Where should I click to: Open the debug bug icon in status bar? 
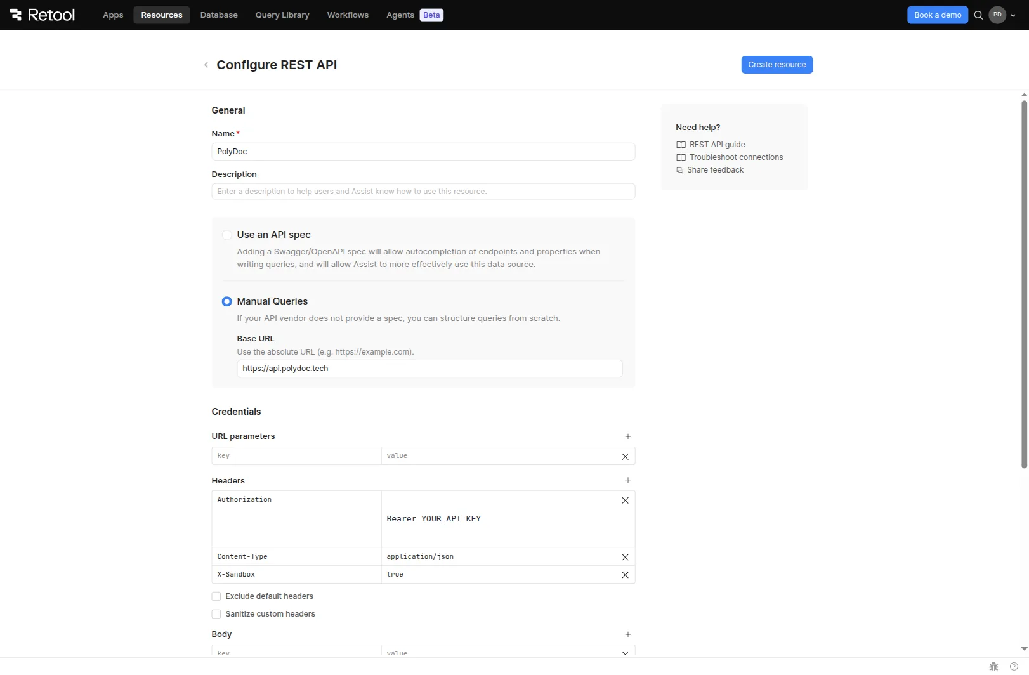[993, 666]
